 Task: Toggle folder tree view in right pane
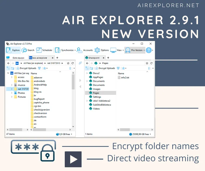[87, 68]
